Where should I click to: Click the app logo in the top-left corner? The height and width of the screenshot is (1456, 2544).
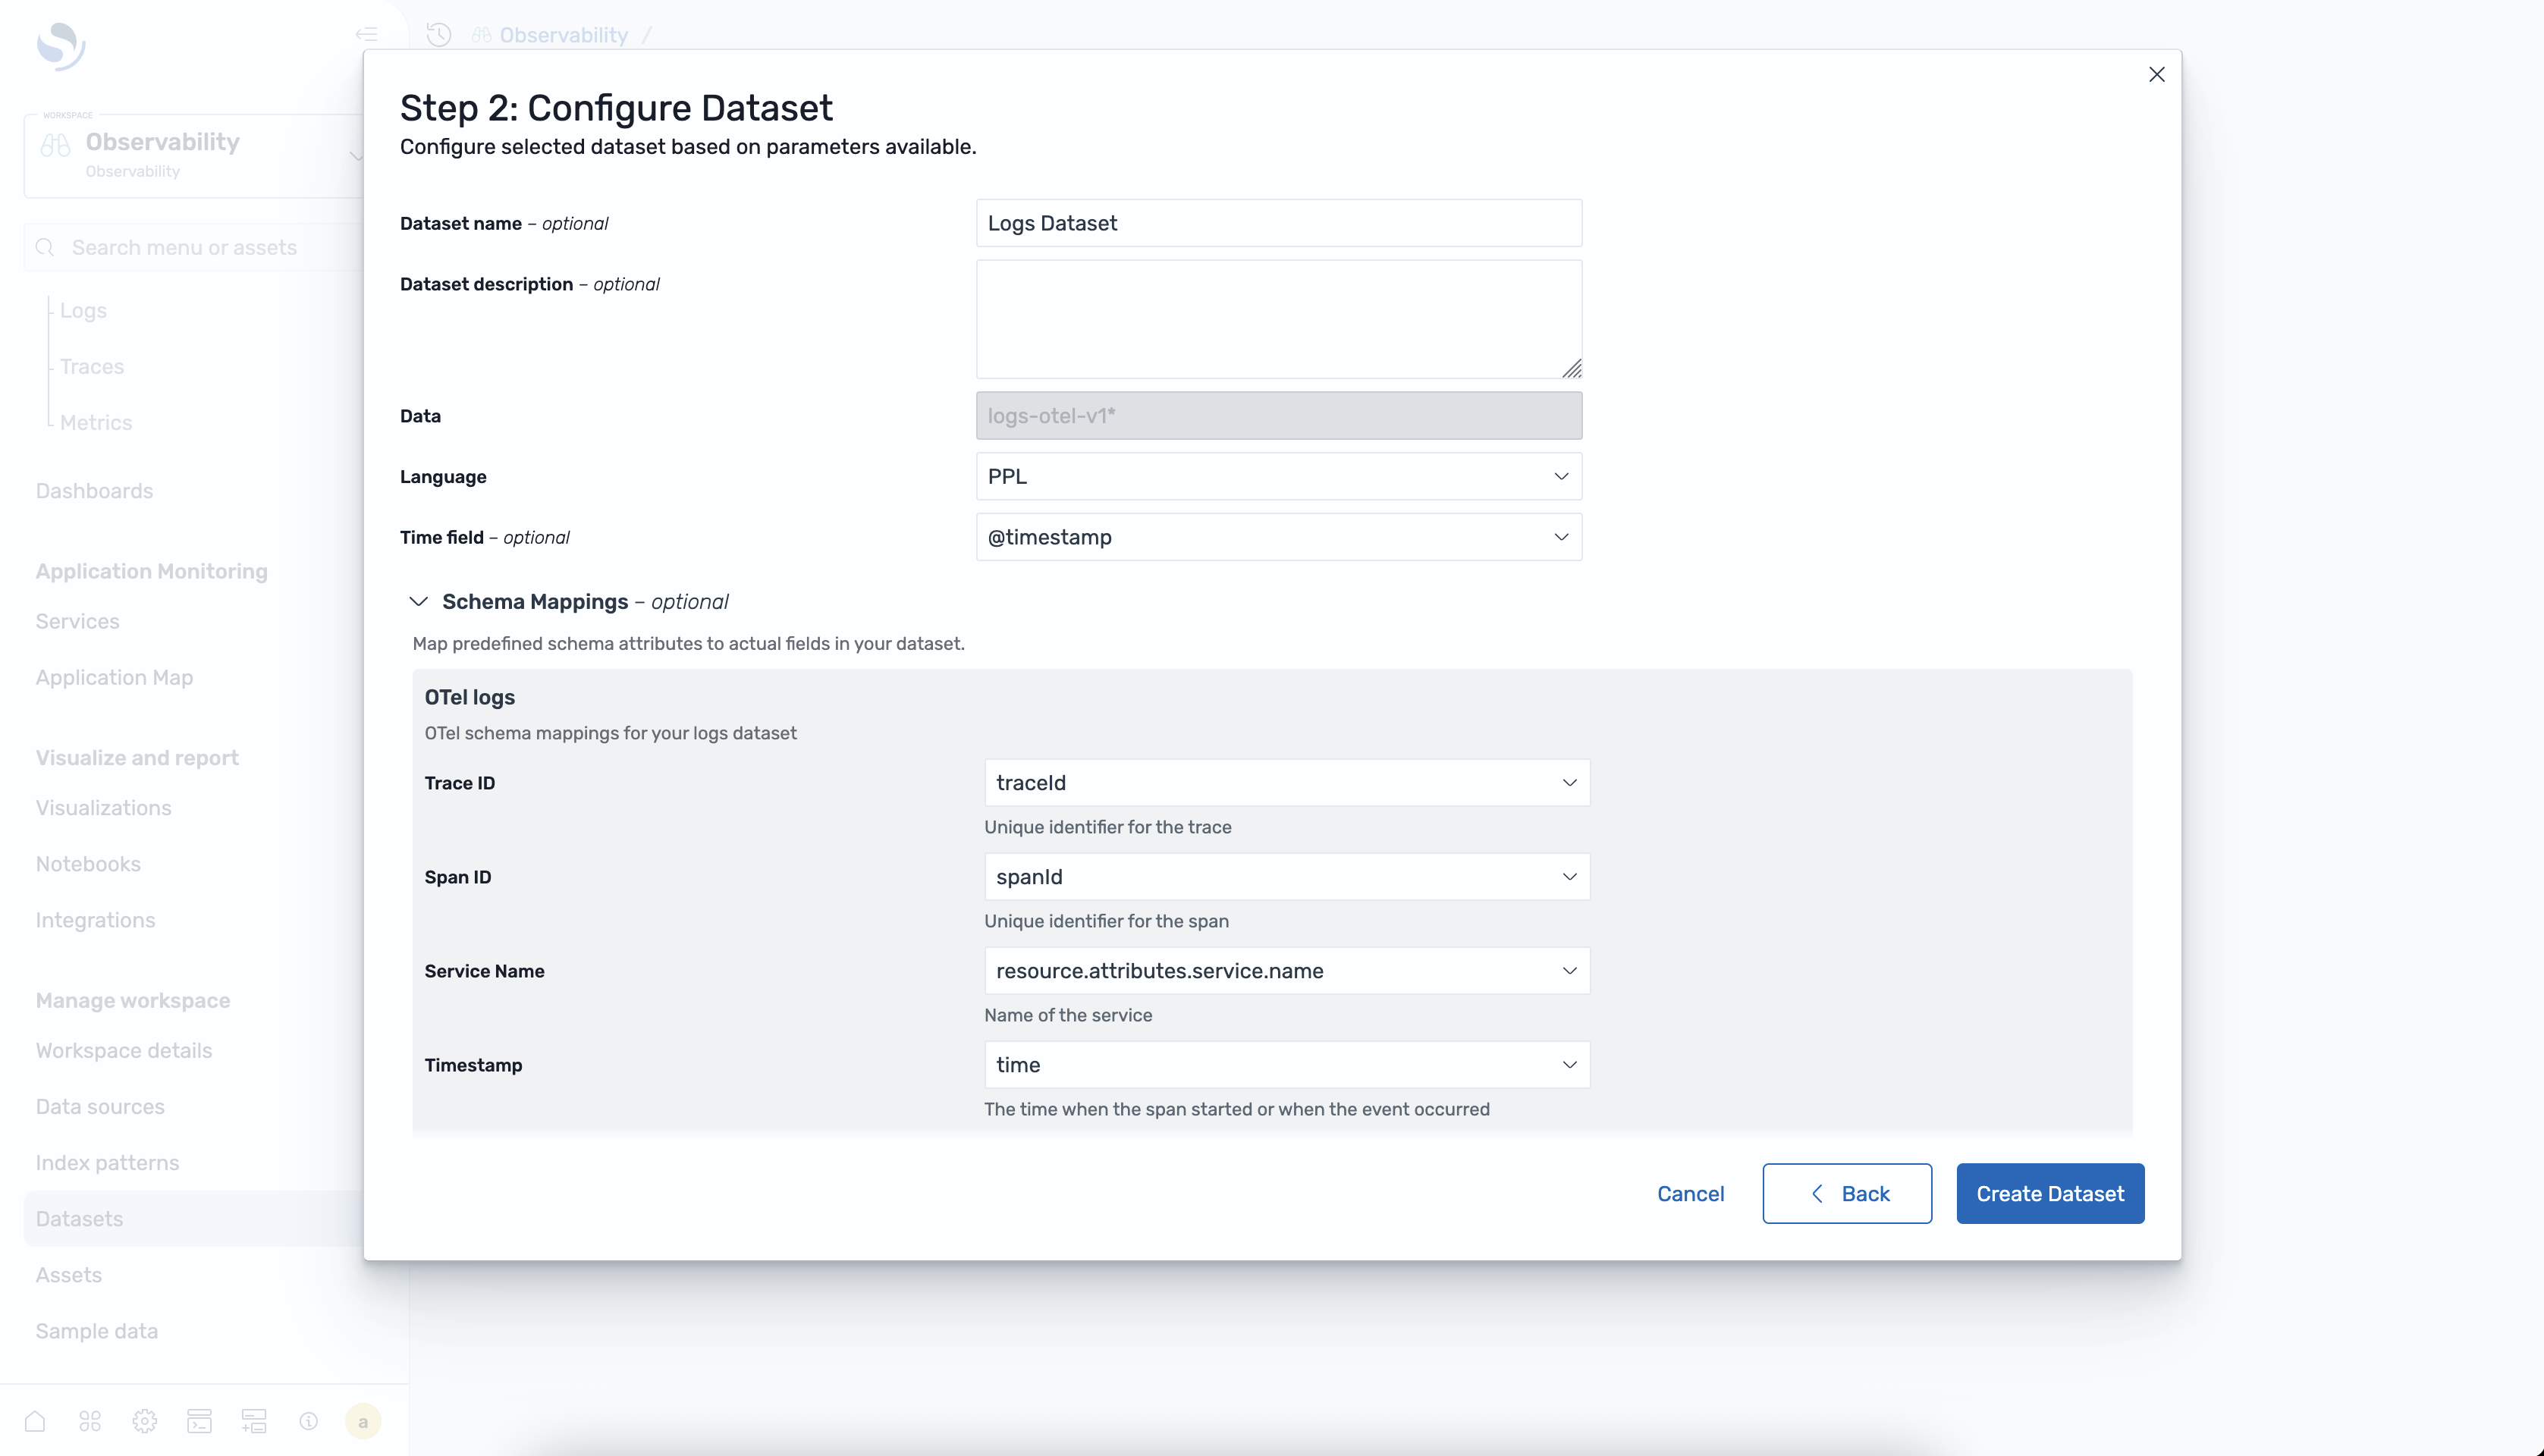tap(60, 46)
